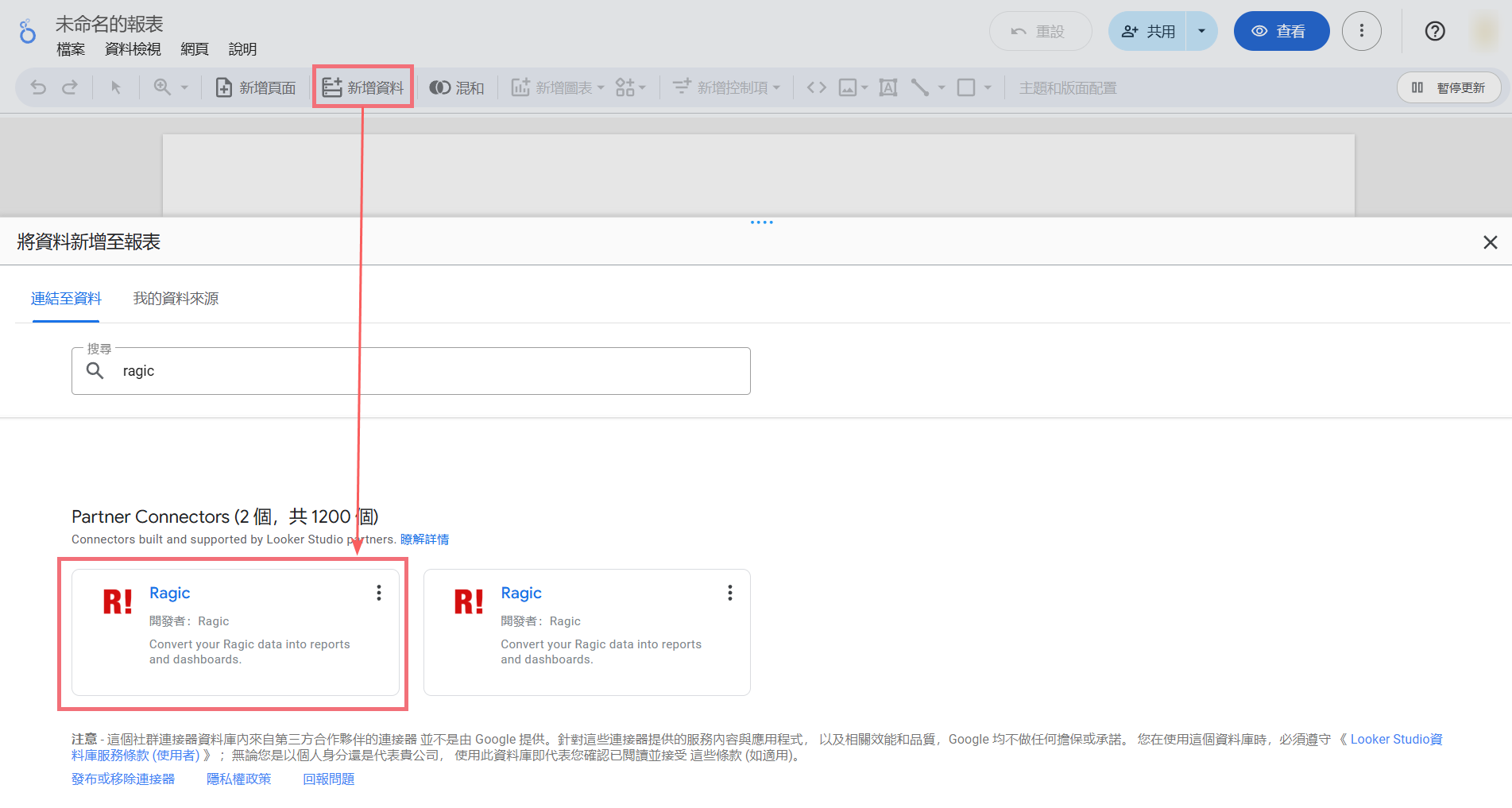The image size is (1512, 808).
Task: Open second Ragic card's three-dot menu
Action: click(730, 593)
